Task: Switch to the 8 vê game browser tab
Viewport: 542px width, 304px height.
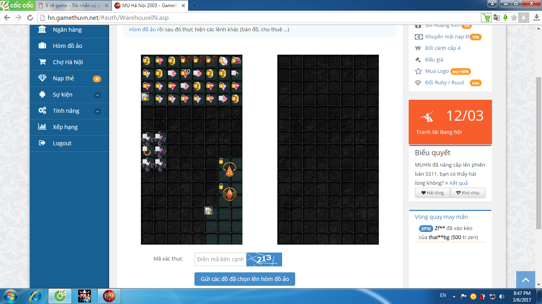Action: (x=73, y=6)
